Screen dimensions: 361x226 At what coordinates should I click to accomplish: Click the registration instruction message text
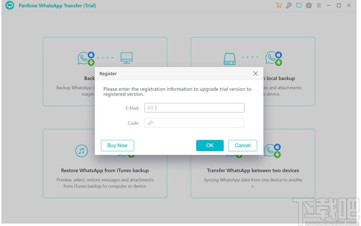177,91
